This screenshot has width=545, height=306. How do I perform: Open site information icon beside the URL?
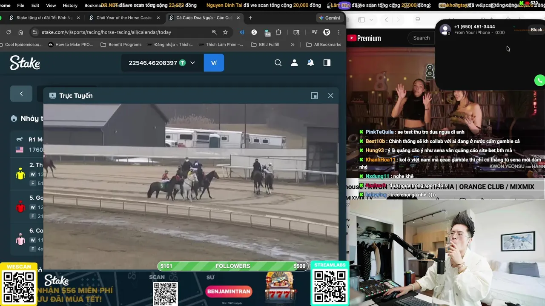pos(35,32)
